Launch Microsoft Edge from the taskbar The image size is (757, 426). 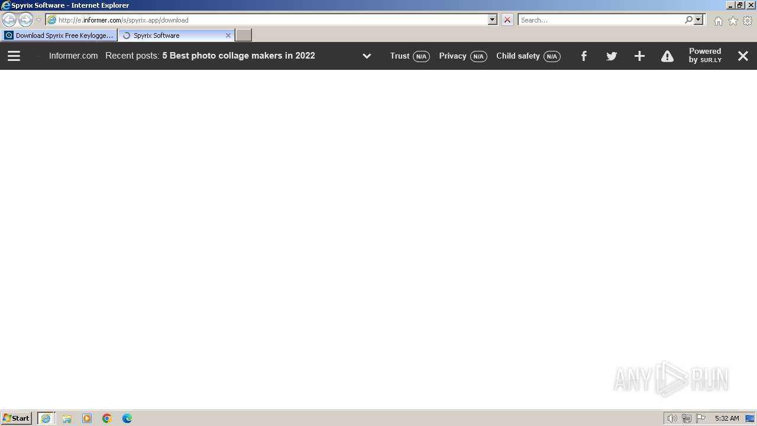pyautogui.click(x=127, y=418)
